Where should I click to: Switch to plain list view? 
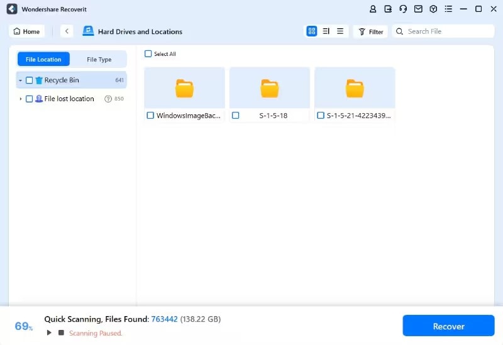pyautogui.click(x=340, y=31)
